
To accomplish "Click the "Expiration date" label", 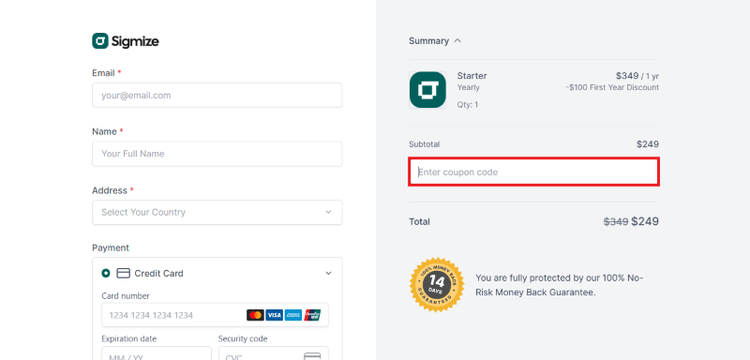I will point(129,339).
